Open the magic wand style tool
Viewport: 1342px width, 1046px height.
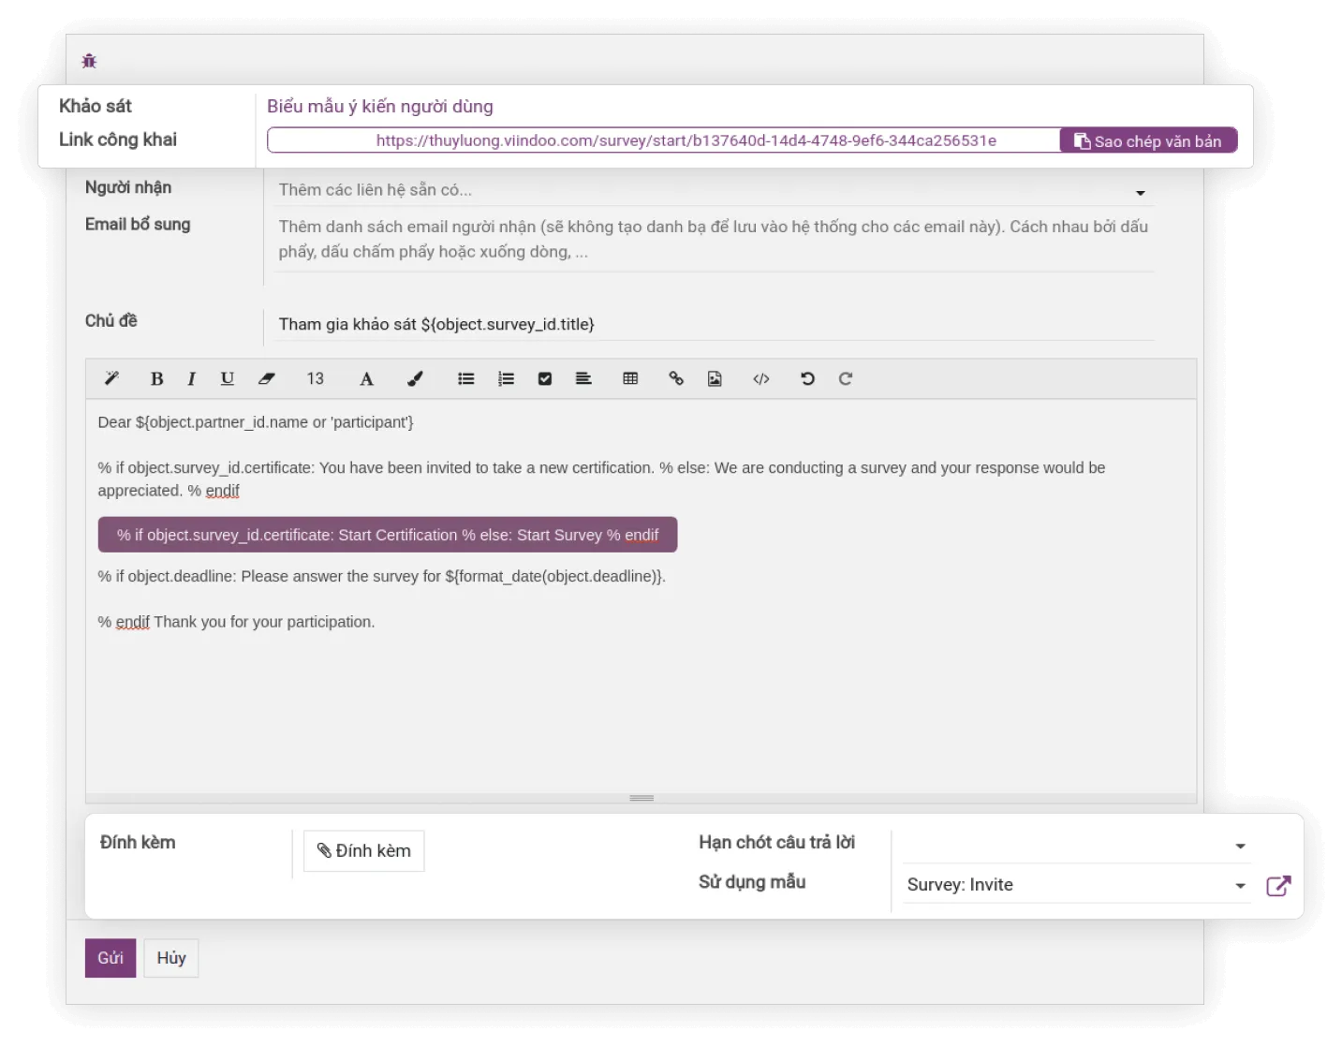[111, 378]
